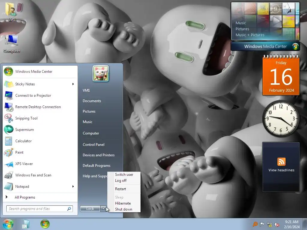
Task: Open the notepad document icon on the taskbar
Action: click(x=26, y=224)
